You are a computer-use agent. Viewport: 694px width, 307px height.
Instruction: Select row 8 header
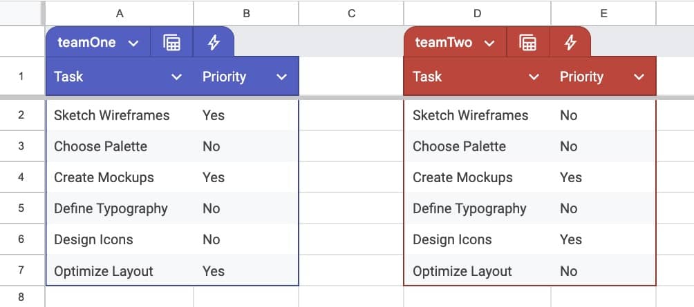click(21, 297)
